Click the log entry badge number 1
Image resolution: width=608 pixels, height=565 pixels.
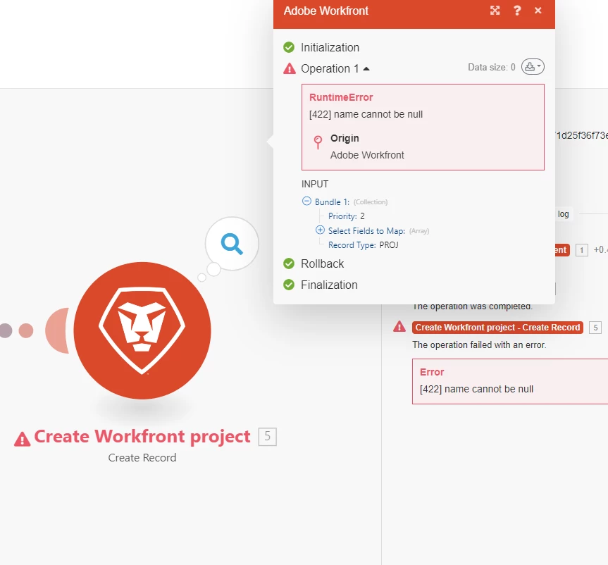pyautogui.click(x=582, y=250)
